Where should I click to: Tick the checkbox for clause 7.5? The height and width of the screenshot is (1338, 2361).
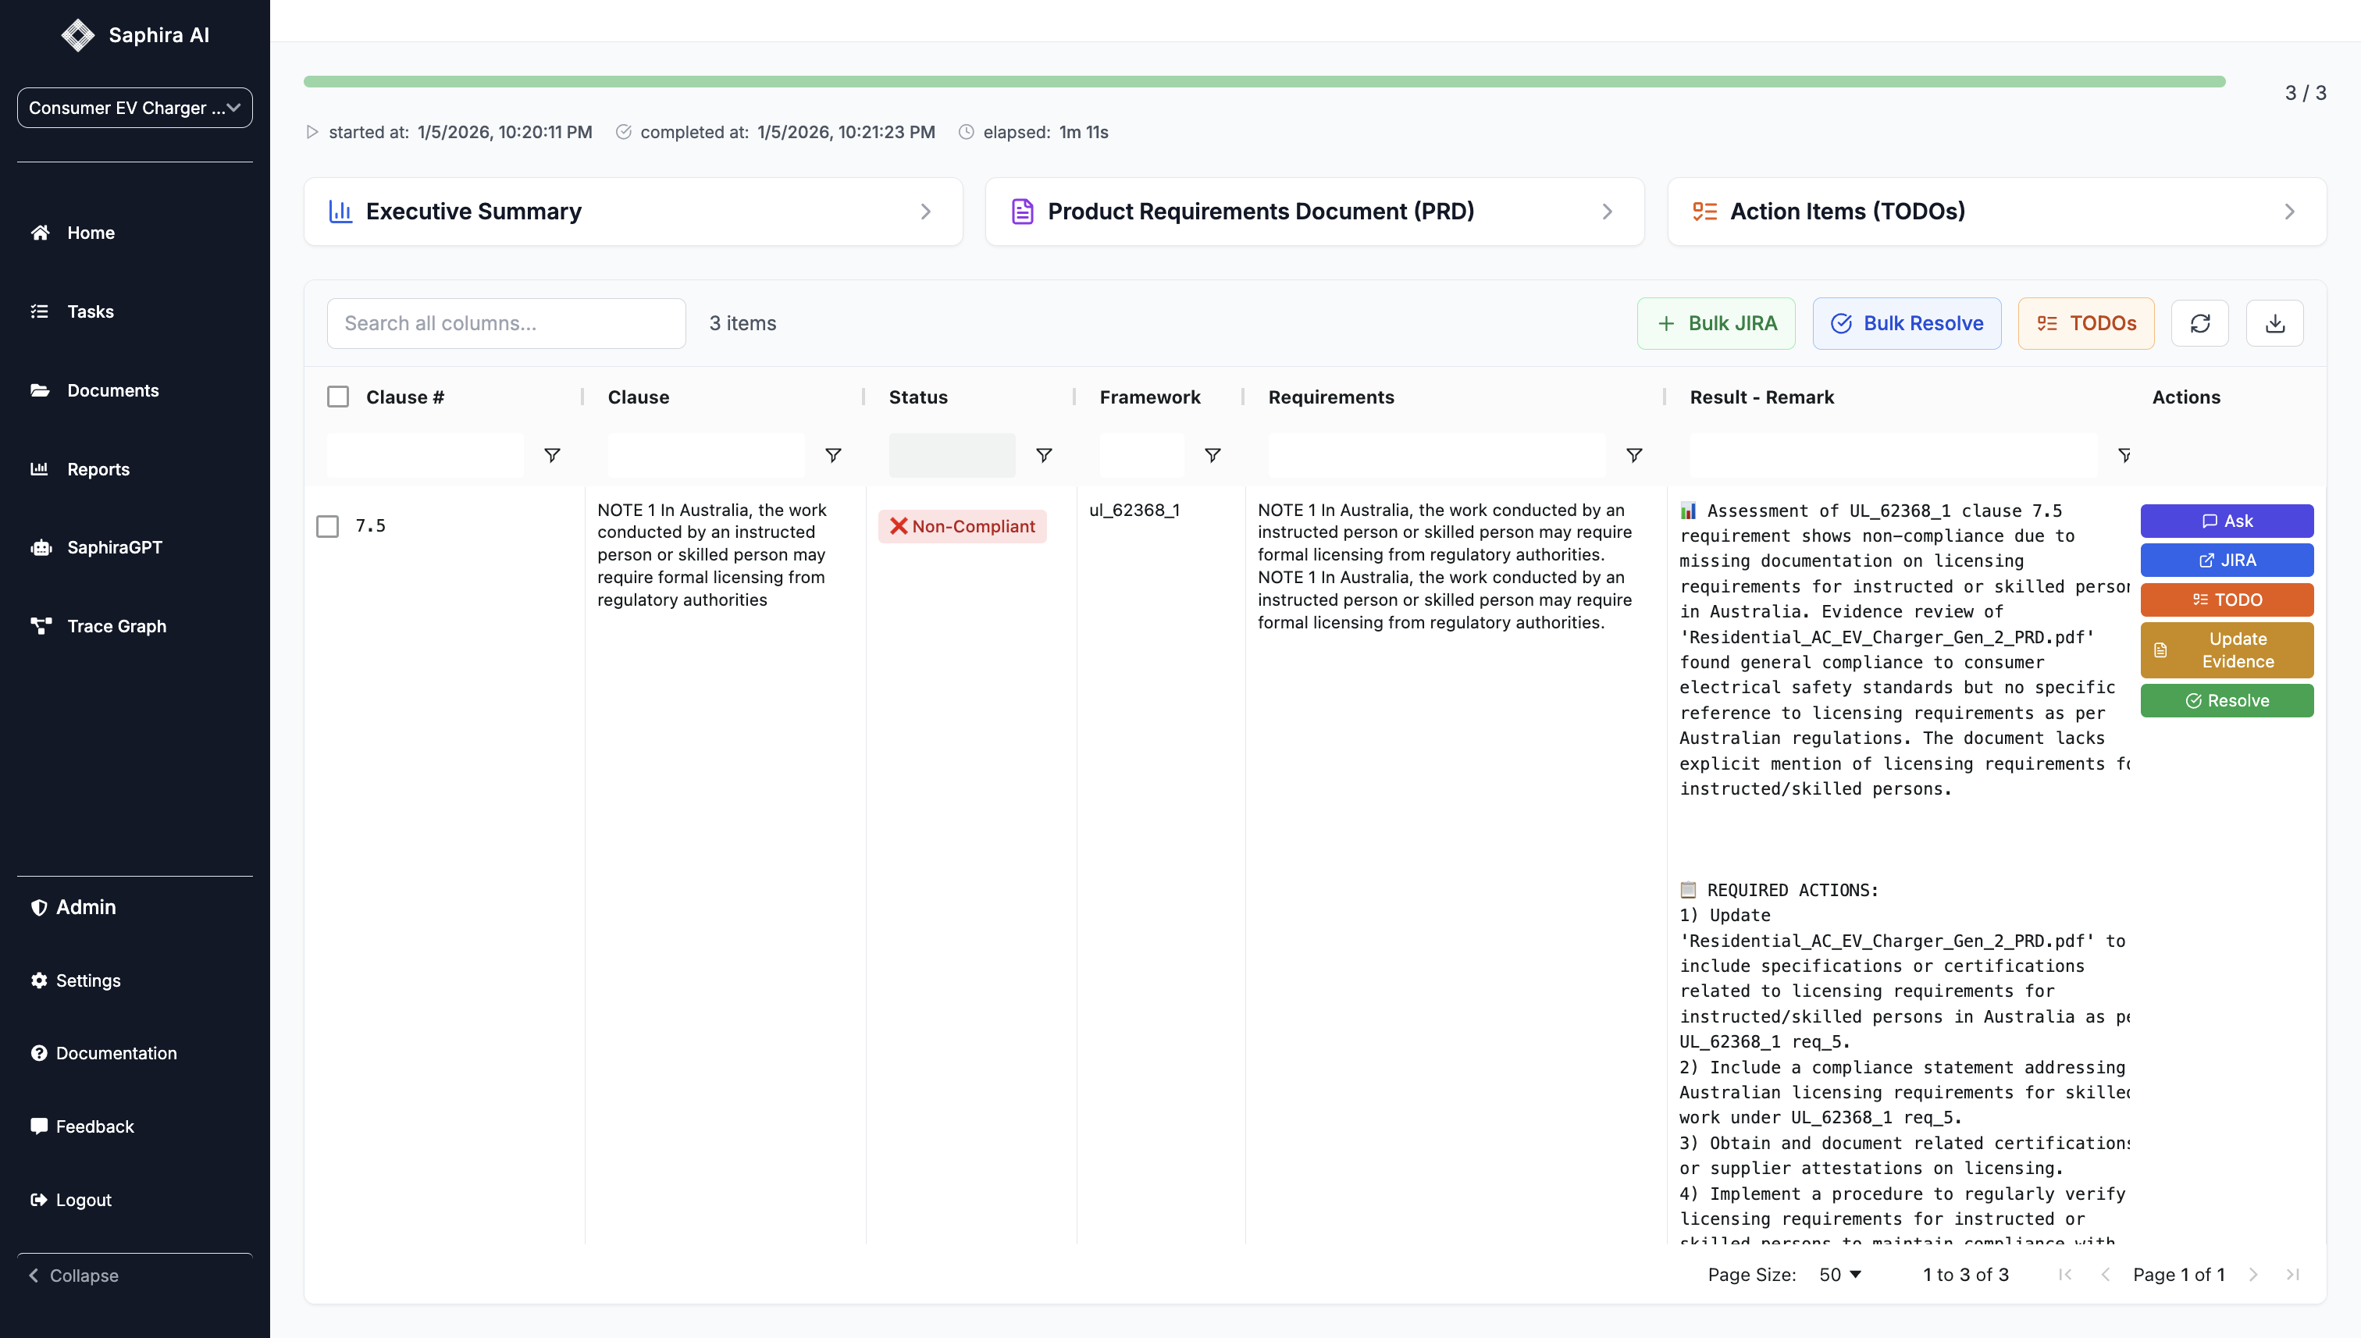327,527
